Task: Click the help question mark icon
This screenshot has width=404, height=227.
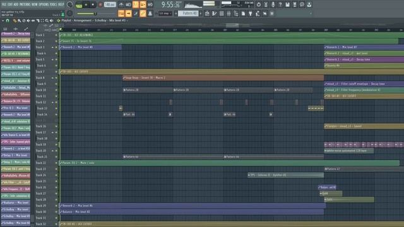Action: click(280, 4)
